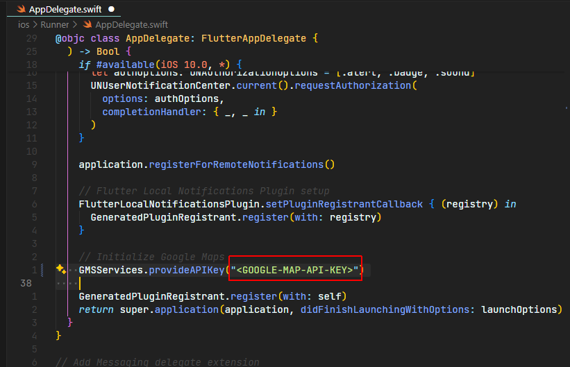This screenshot has width=570, height=367.
Task: Open AppDelegate.swift breadcrumb item
Action: click(132, 25)
